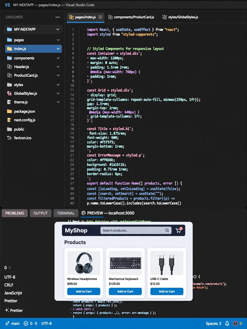Image resolution: width=247 pixels, height=329 pixels.
Task: Click UTF-8 entry in lower left panel
Action: [x=10, y=277]
